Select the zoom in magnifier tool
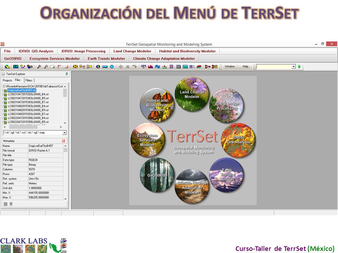Image resolution: width=338 pixels, height=253 pixels. pyautogui.click(x=39, y=67)
